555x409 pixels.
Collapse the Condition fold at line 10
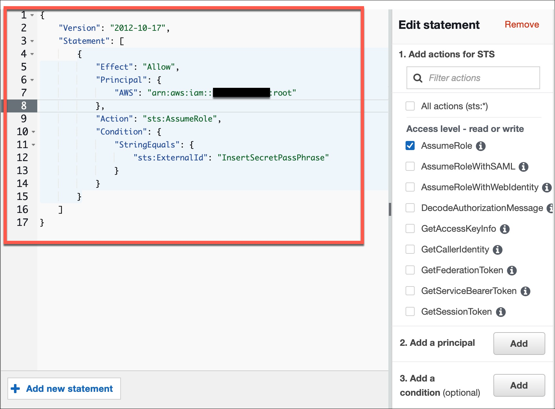point(33,132)
